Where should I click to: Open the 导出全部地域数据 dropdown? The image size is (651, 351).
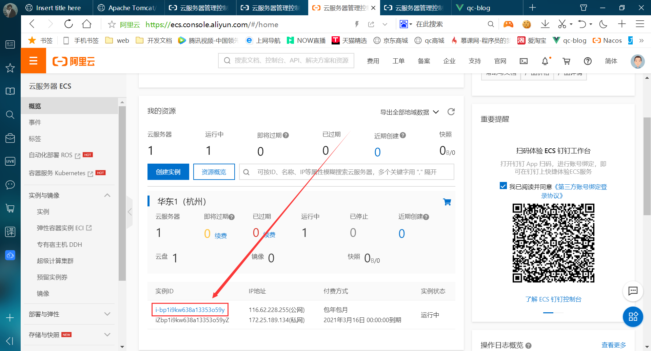[409, 112]
